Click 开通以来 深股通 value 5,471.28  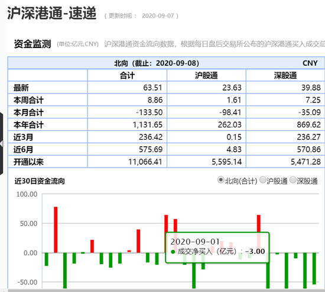tap(305, 162)
